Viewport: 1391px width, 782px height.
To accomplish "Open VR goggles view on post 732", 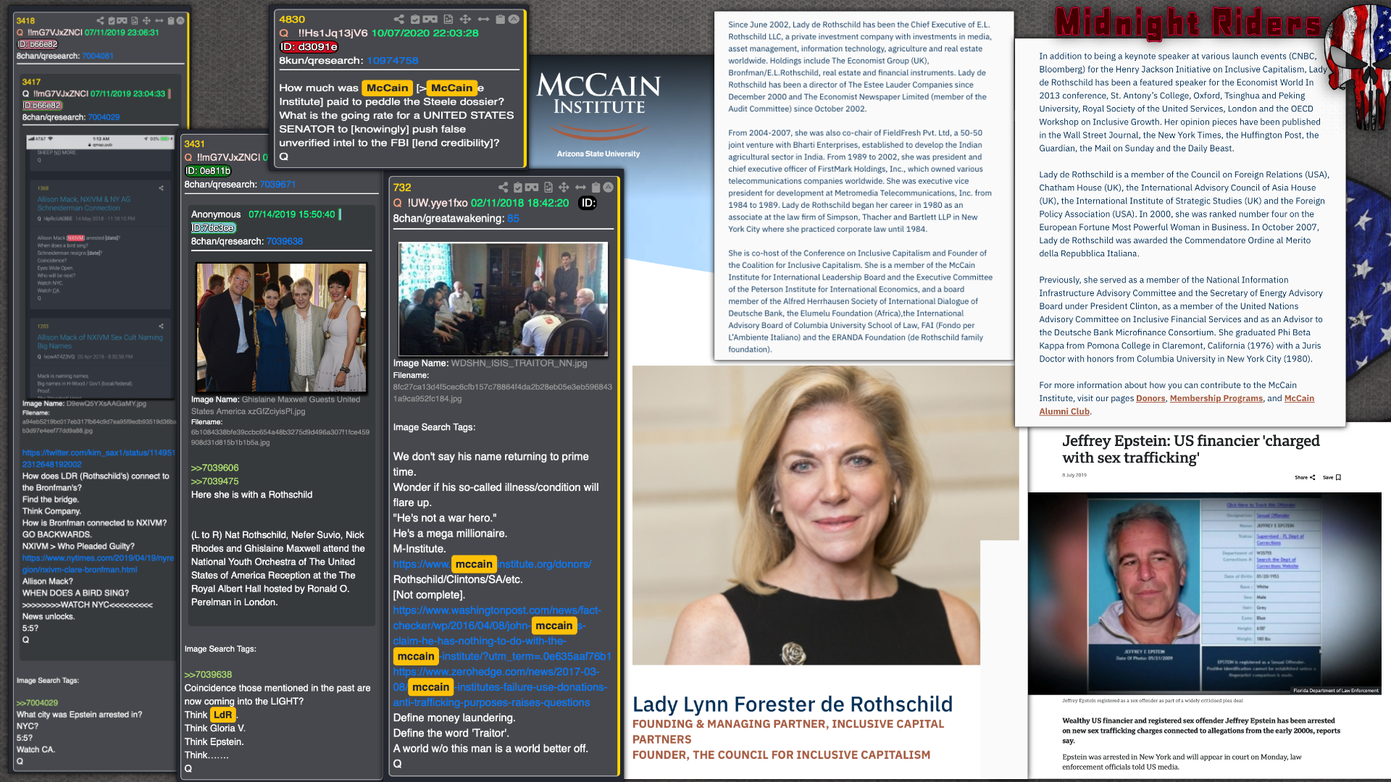I will point(532,188).
